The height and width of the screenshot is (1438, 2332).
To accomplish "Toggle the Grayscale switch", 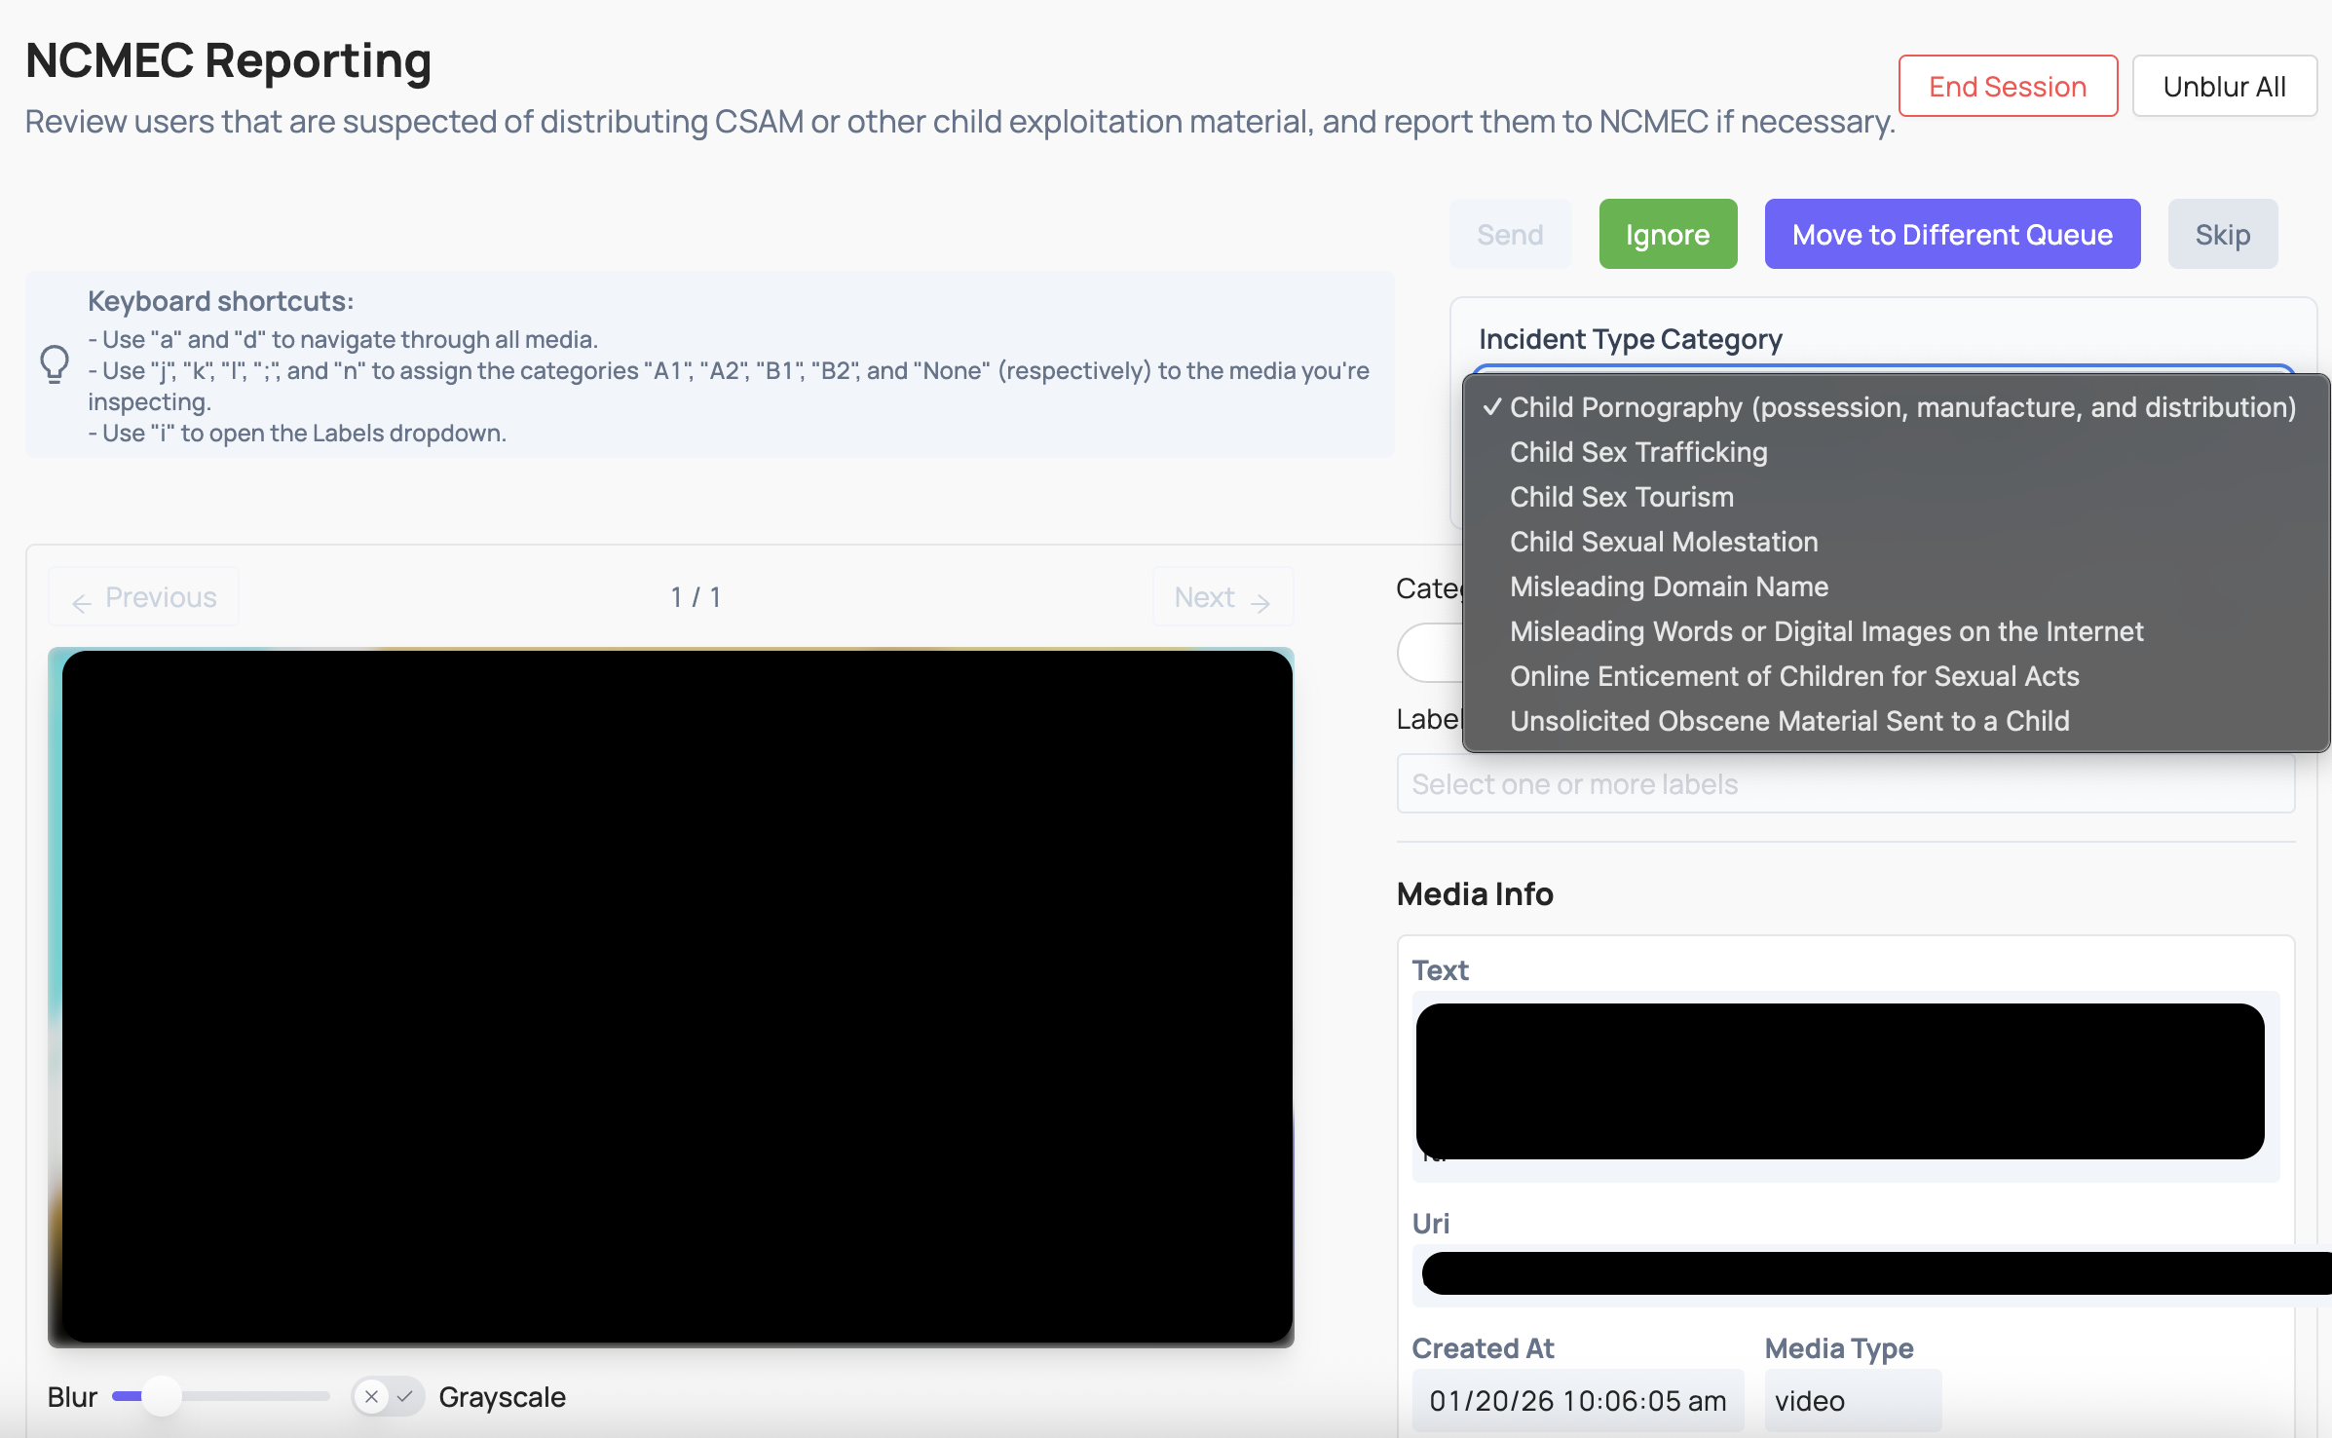I will [388, 1396].
